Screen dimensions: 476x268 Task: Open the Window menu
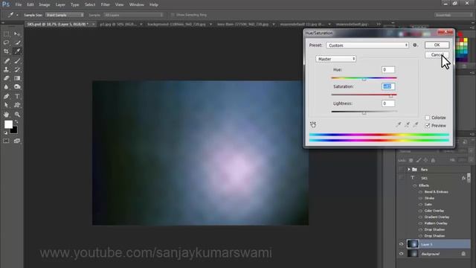[x=137, y=4]
